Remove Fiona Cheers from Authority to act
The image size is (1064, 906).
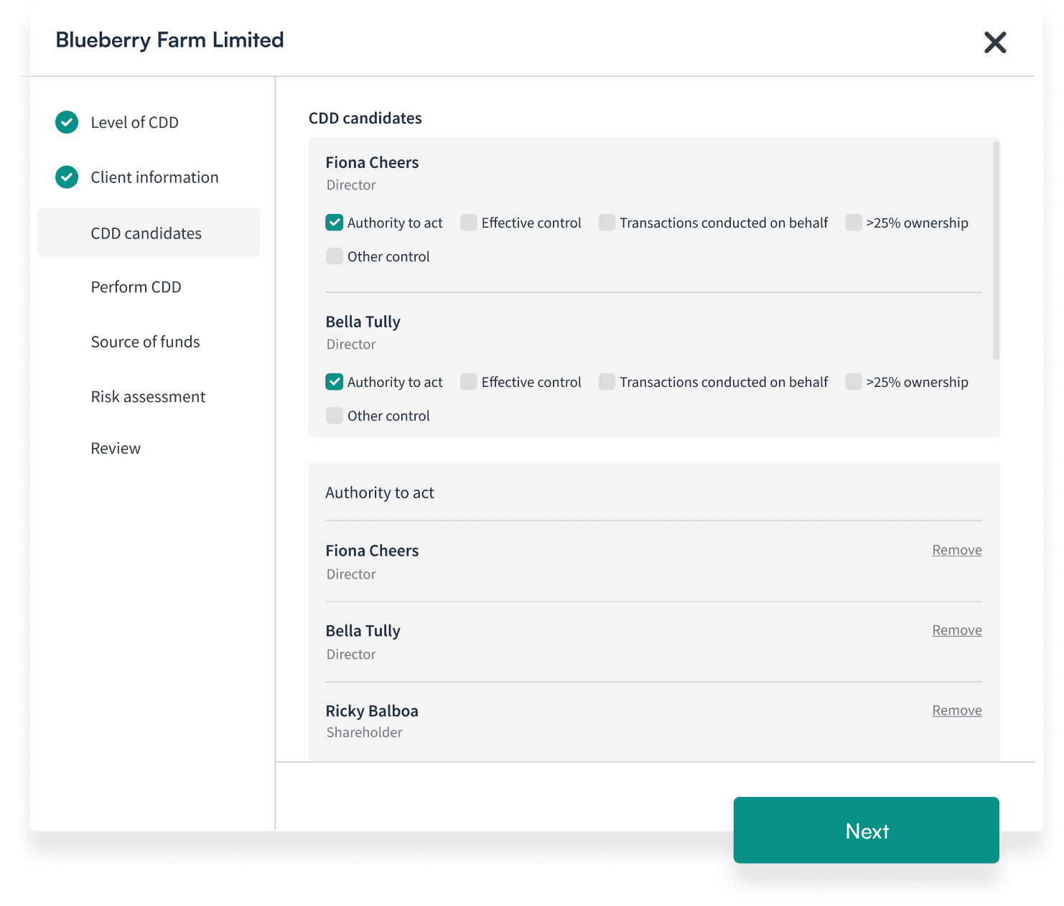pyautogui.click(x=956, y=550)
